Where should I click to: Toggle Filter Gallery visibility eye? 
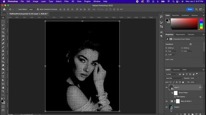coord(175,97)
